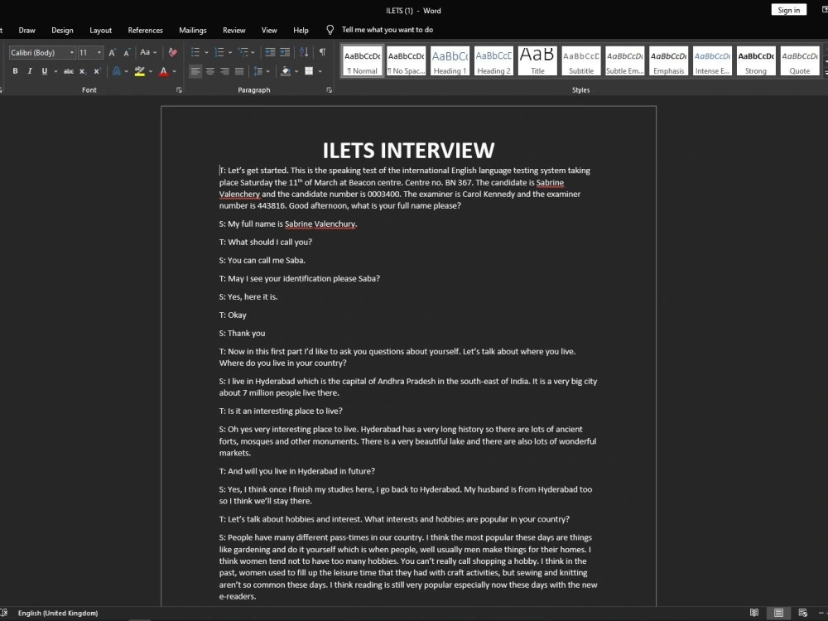Open the Mailings tab

193,30
